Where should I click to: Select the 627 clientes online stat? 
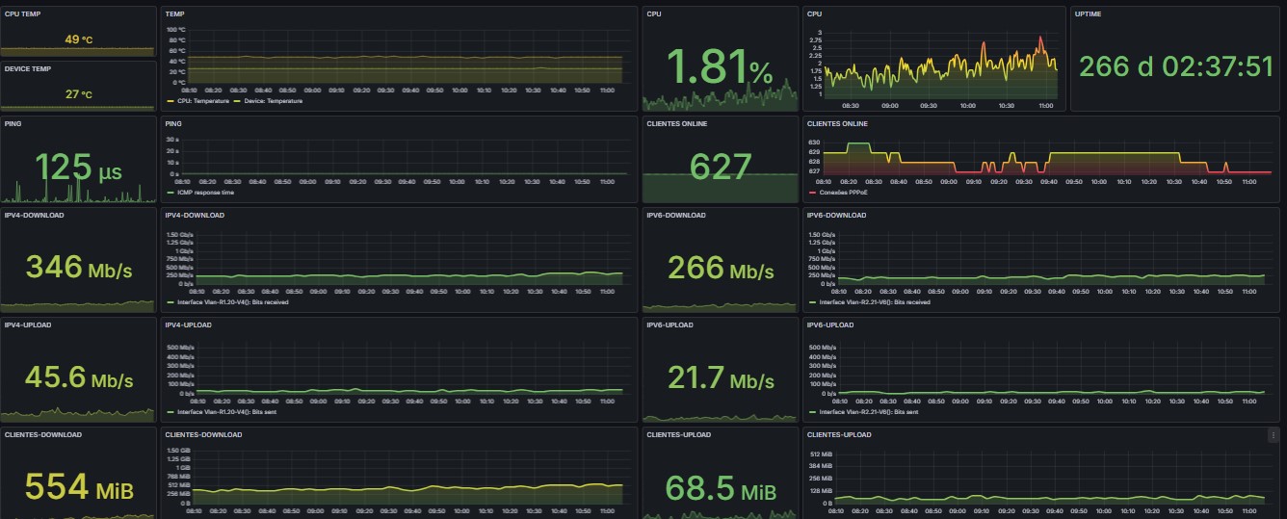point(720,167)
